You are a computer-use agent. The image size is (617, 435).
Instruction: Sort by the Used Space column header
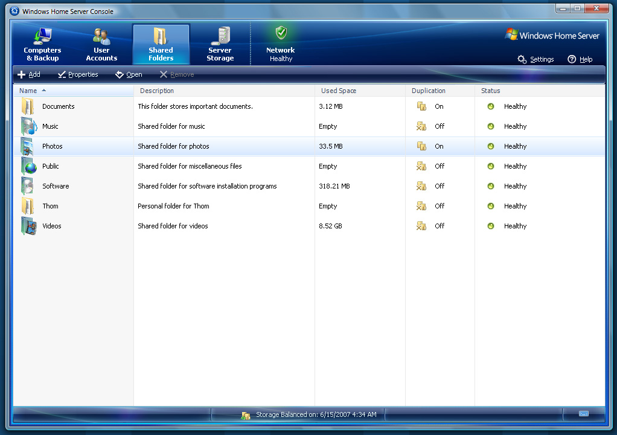click(339, 91)
